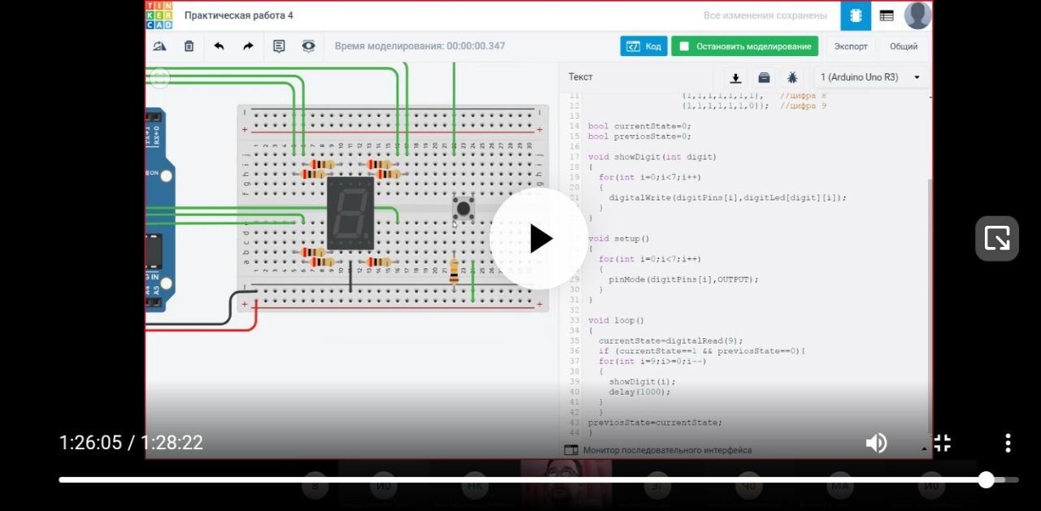Viewport: 1041px width, 511px height.
Task: Click code line bool currentState=0;
Action: [x=639, y=126]
